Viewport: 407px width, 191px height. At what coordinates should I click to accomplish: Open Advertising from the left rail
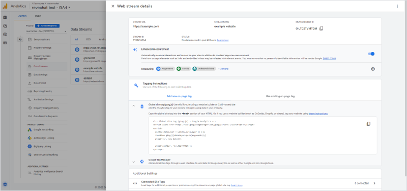pos(5,34)
